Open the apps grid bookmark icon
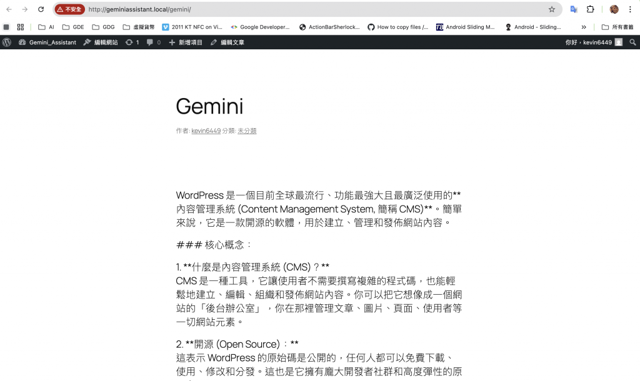This screenshot has width=640, height=381. pyautogui.click(x=21, y=27)
